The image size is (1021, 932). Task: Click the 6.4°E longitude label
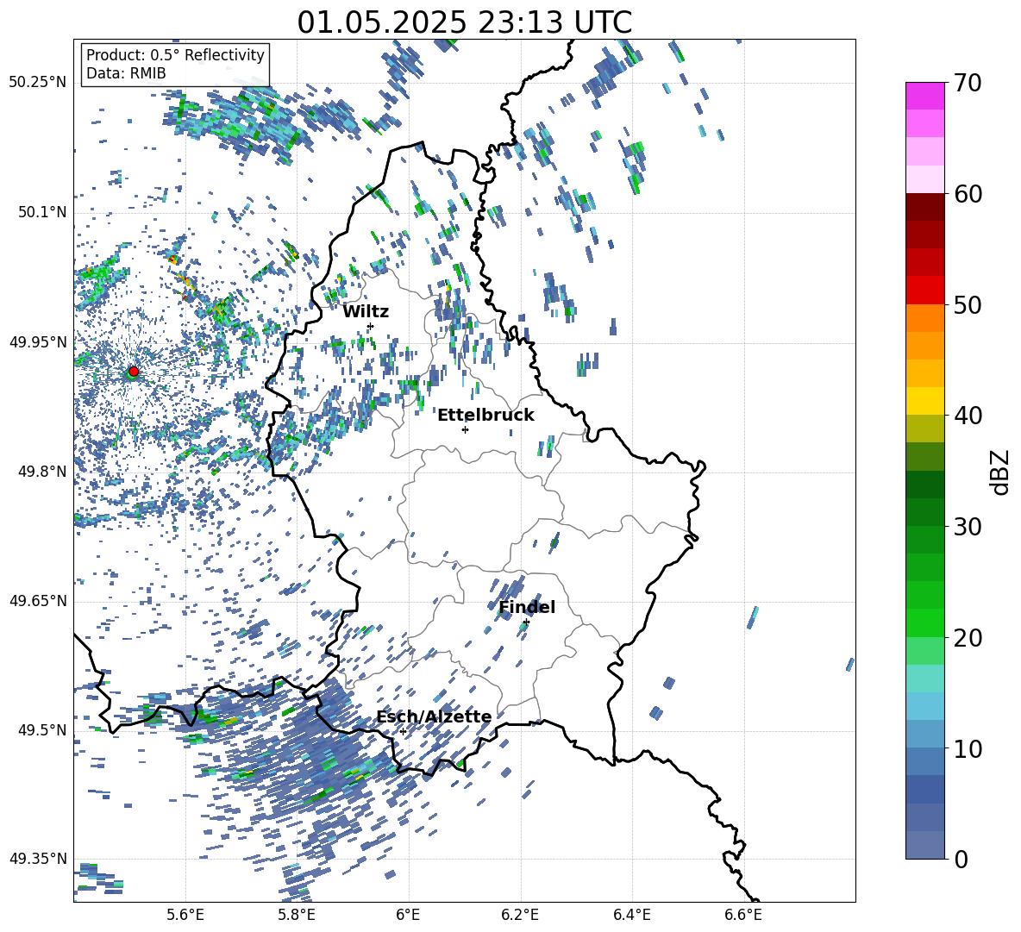point(631,915)
